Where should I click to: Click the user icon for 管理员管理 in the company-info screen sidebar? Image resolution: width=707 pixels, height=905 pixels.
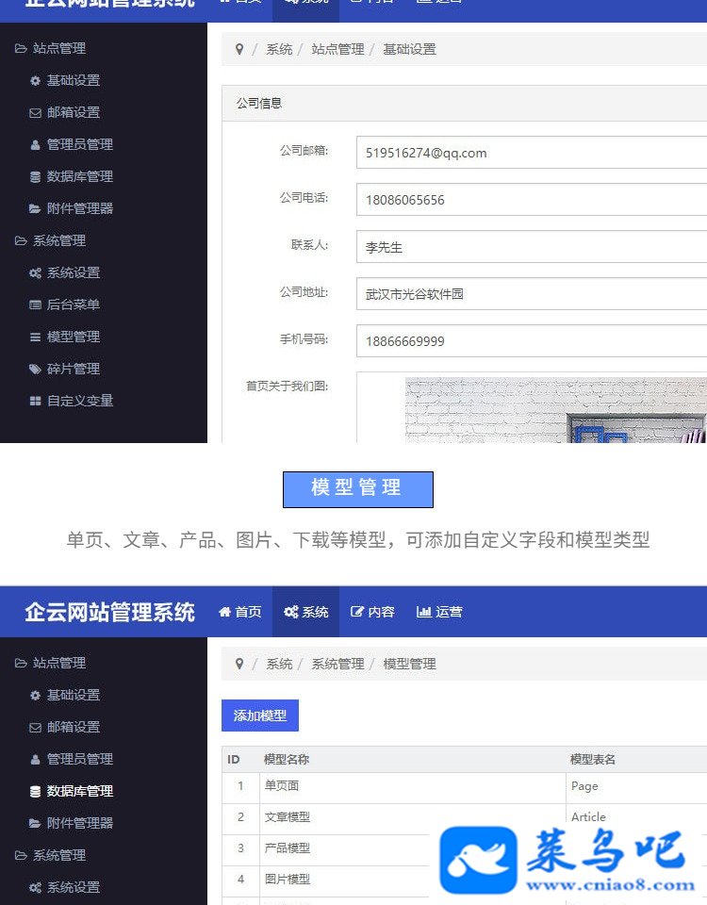click(x=35, y=145)
